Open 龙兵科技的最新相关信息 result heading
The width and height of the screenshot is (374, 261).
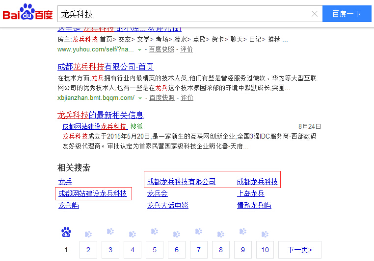[100, 115]
